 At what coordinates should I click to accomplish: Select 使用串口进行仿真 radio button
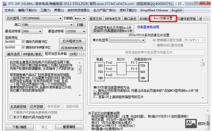click(154, 40)
